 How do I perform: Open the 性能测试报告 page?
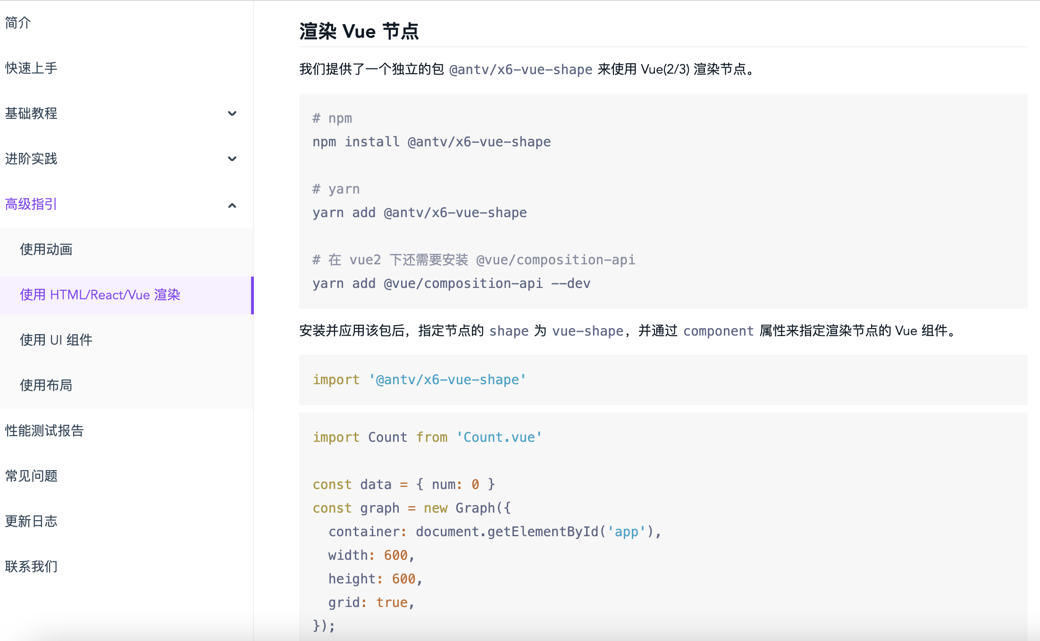pyautogui.click(x=44, y=430)
